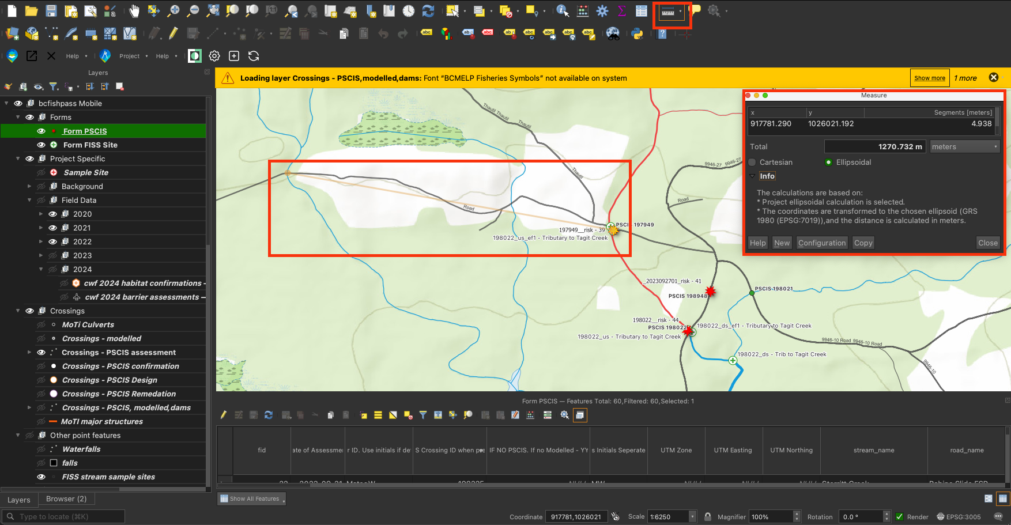1011x525 pixels.
Task: Toggle visibility of the 2020 group
Action: click(x=52, y=214)
